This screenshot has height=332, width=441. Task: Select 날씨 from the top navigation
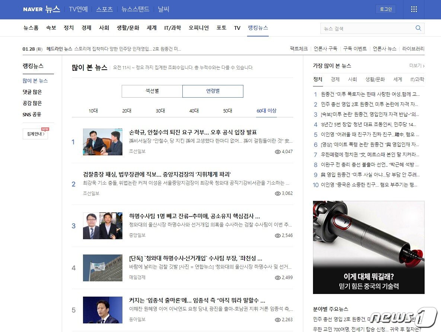[163, 9]
